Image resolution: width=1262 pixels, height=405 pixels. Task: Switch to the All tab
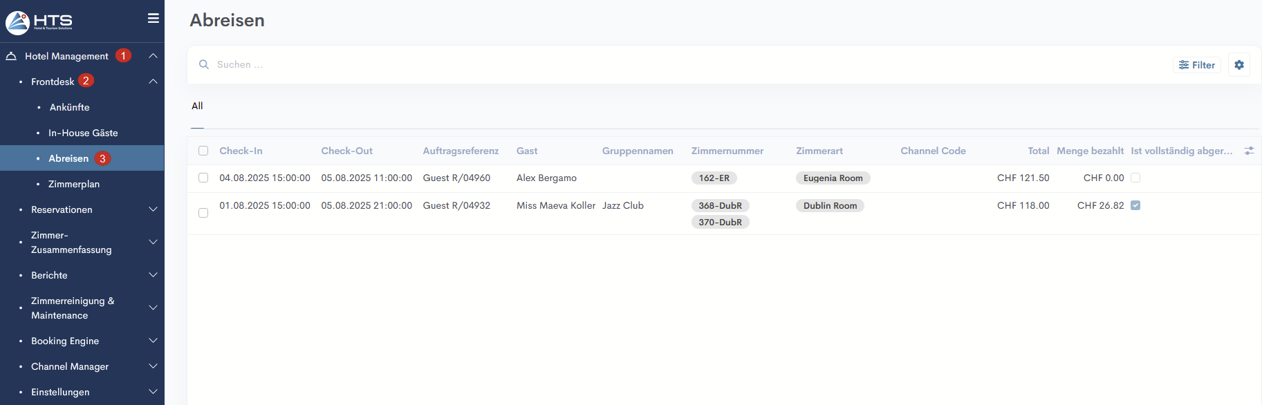(x=197, y=106)
